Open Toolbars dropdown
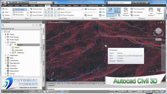Image resolution: width=167 pixels, height=94 pixels. pos(159,11)
